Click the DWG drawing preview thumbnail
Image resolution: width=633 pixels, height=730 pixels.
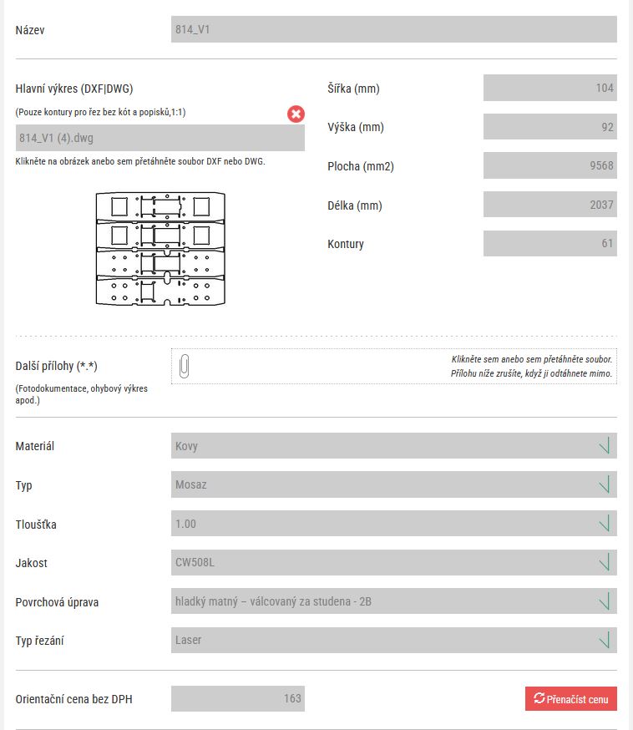[x=160, y=247]
